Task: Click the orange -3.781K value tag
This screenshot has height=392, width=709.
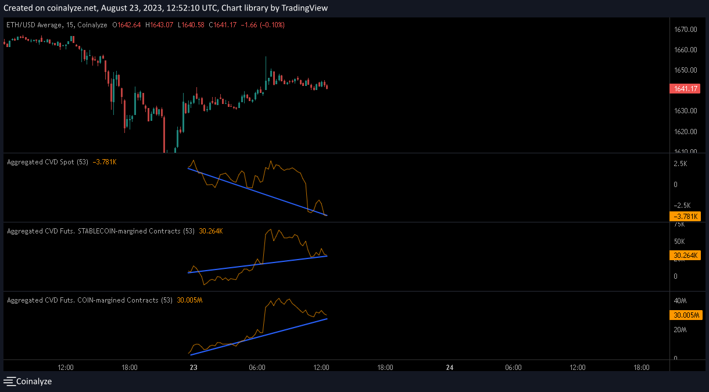Action: pos(685,217)
